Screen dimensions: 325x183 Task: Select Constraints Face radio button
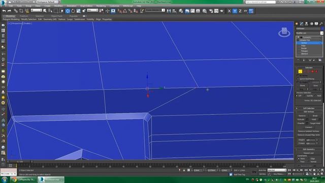coord(299,162)
